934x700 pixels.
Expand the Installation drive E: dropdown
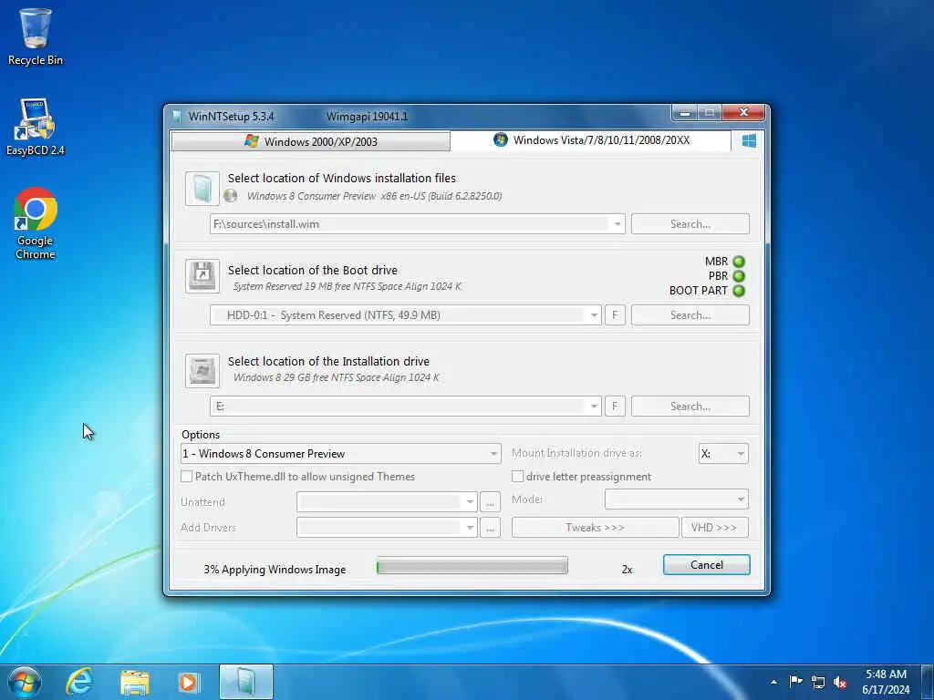[x=594, y=407]
